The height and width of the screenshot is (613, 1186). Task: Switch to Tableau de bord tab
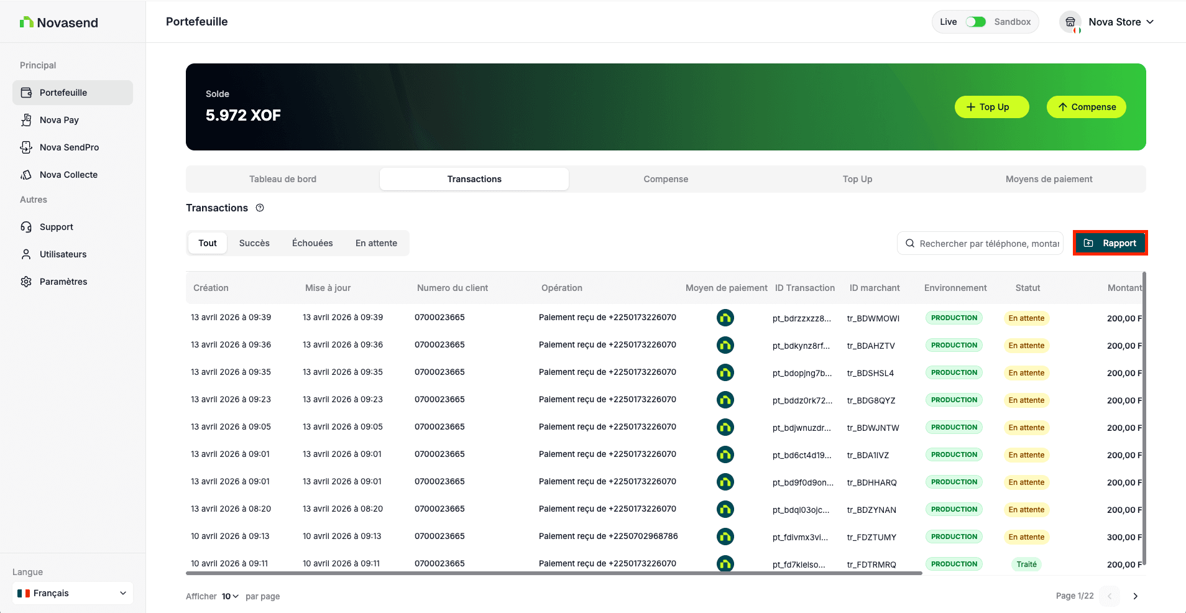[x=283, y=179]
